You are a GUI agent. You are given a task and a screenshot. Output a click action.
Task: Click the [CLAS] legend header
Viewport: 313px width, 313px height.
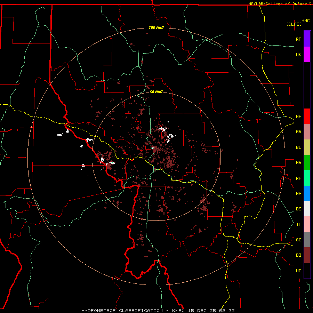[x=294, y=24]
